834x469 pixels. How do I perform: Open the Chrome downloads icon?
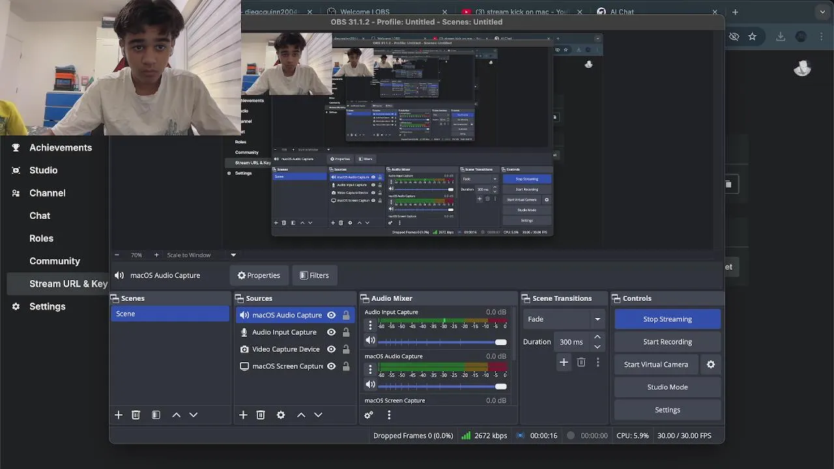(x=781, y=36)
